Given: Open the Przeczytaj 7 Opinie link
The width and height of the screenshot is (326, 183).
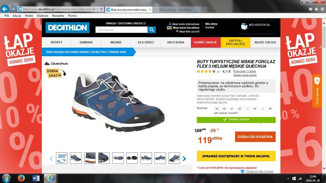Looking at the screenshot, I should (244, 71).
